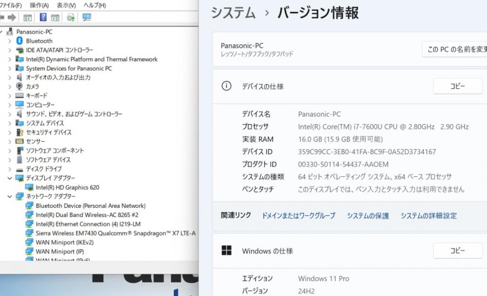
Task: Click the IDE ATA/ATAPI コントローラー icon
Action: 19,50
